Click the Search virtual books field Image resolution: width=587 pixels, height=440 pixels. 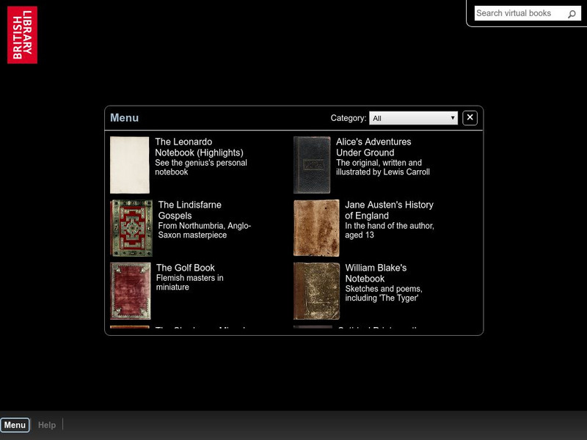point(521,12)
